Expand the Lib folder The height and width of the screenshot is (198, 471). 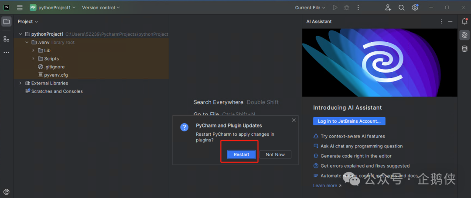(x=33, y=50)
